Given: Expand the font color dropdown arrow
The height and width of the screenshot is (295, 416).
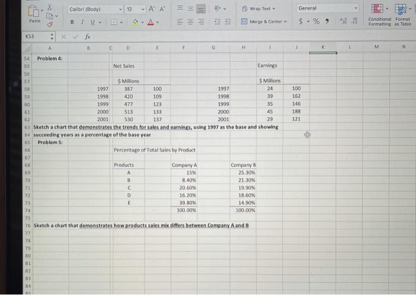Looking at the screenshot, I should [x=157, y=23].
